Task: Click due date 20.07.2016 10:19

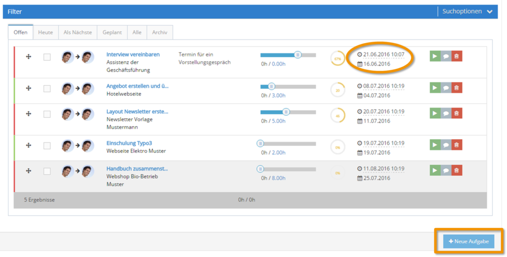Action: click(x=384, y=111)
